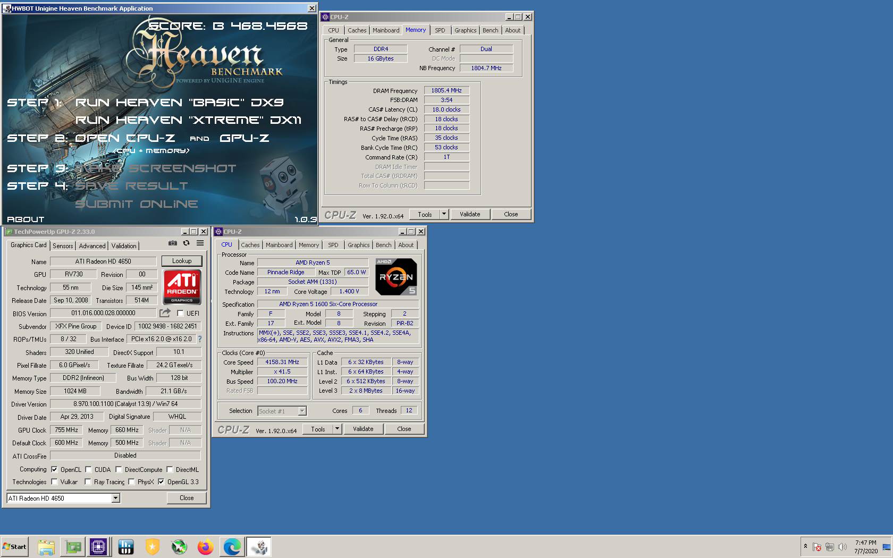This screenshot has height=558, width=893.
Task: Click the Core Speed value 4158.31 MHz
Action: click(x=282, y=362)
